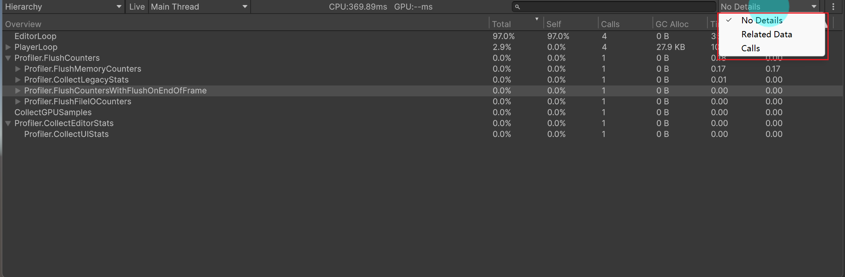Expand Profiler.FlushFileIOCounters
Image resolution: width=845 pixels, height=277 pixels.
(18, 101)
